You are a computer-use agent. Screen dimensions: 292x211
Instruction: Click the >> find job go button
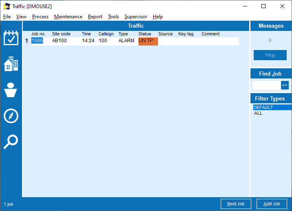click(285, 85)
